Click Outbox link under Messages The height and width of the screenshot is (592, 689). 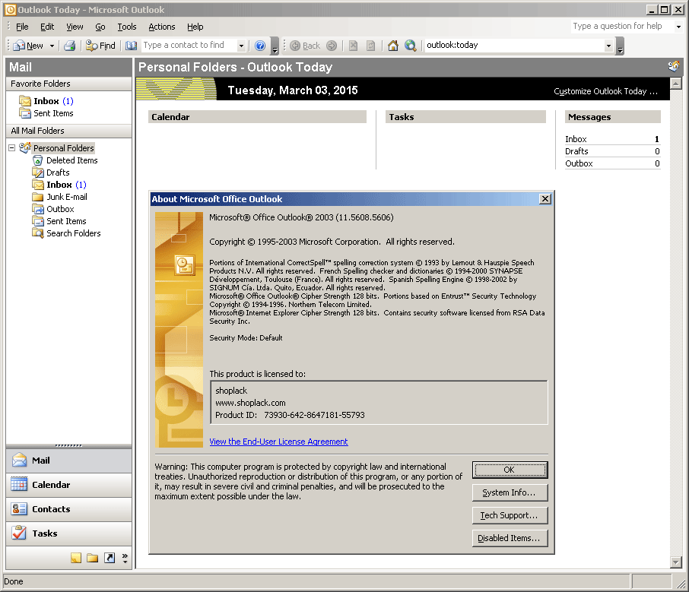(x=579, y=164)
